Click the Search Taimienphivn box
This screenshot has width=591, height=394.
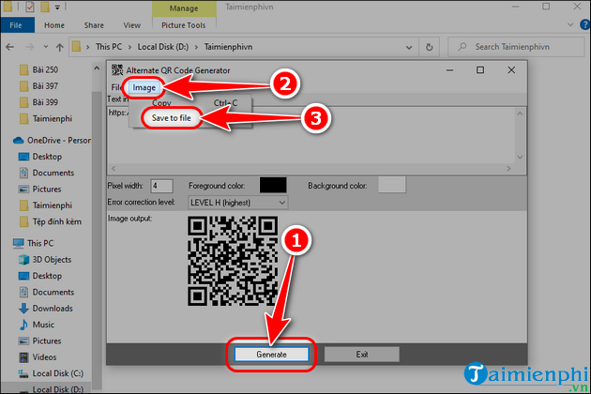516,47
